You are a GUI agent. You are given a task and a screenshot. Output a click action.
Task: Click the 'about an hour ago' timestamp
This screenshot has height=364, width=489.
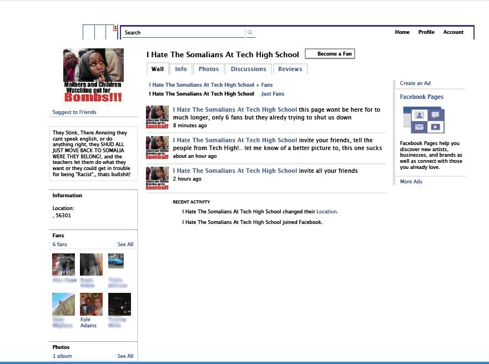[195, 156]
